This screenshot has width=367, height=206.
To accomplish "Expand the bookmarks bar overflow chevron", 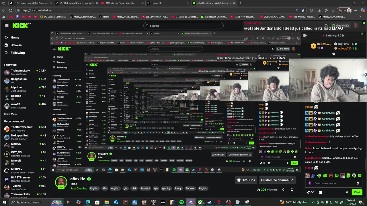I will click(x=360, y=17).
